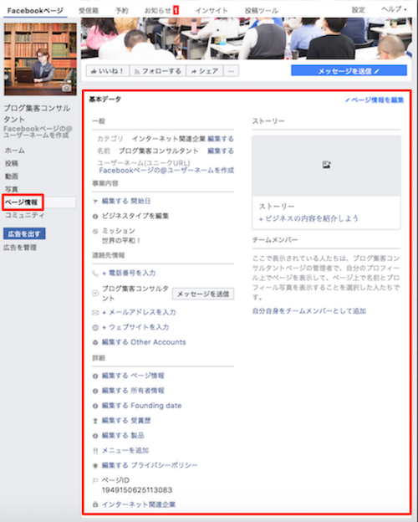
Task: Open 投稿 in the sidebar
Action: (12, 163)
